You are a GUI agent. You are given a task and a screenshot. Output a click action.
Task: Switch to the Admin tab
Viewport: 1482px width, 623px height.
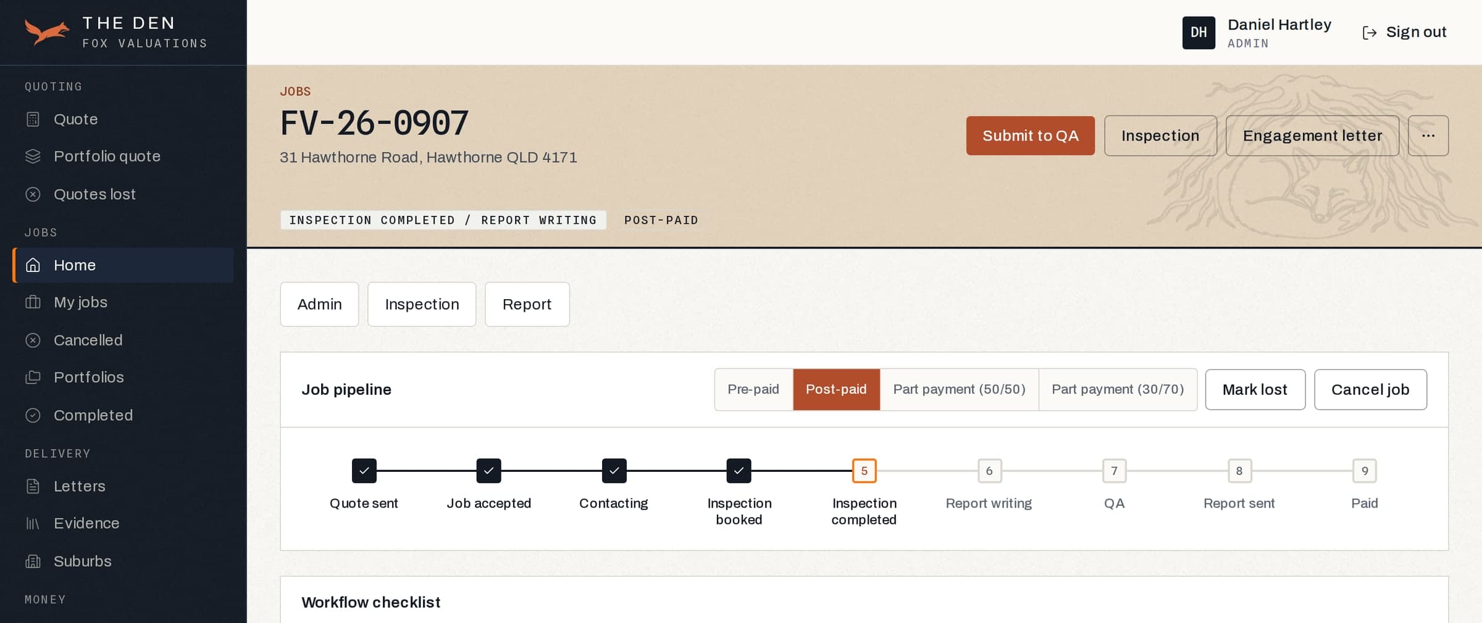coord(319,304)
